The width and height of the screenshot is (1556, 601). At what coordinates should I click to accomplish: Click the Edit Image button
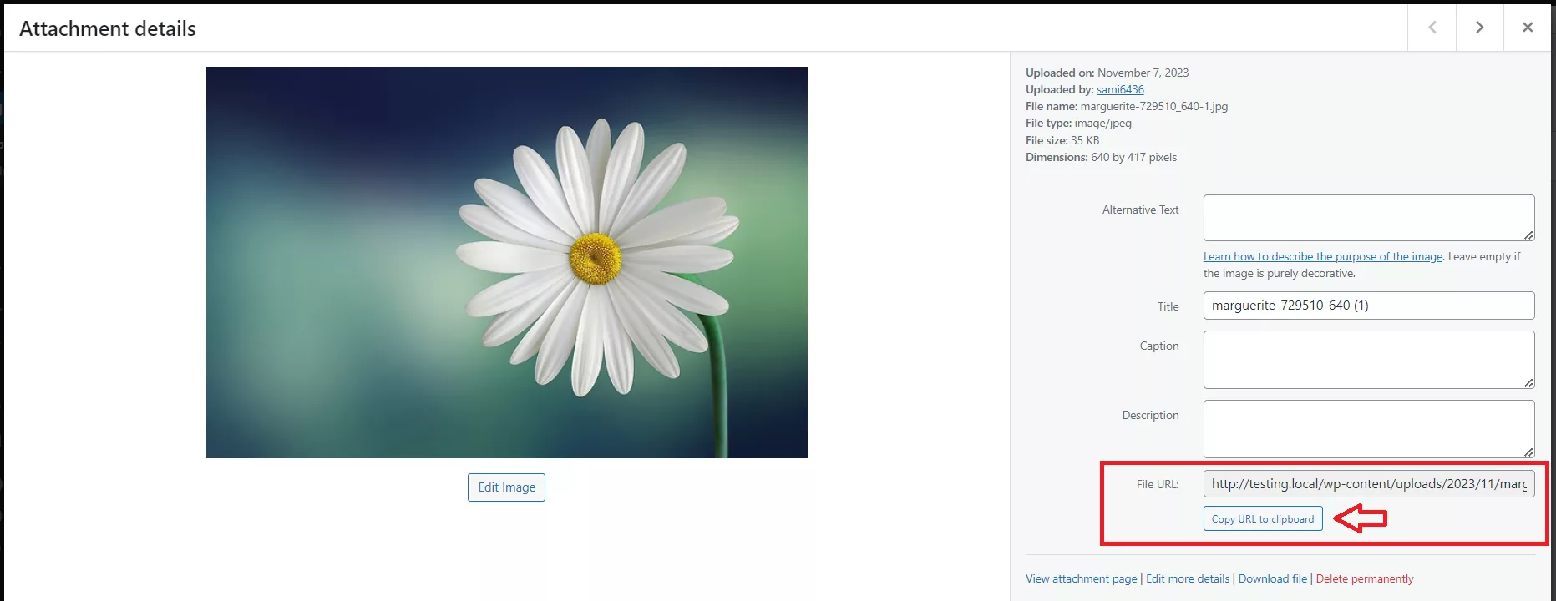(x=506, y=487)
